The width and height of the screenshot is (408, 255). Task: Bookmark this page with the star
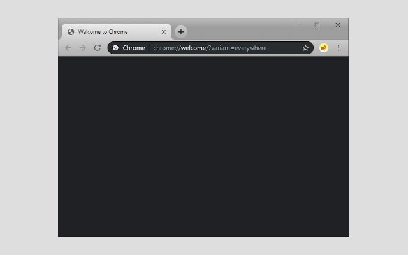[x=305, y=48]
